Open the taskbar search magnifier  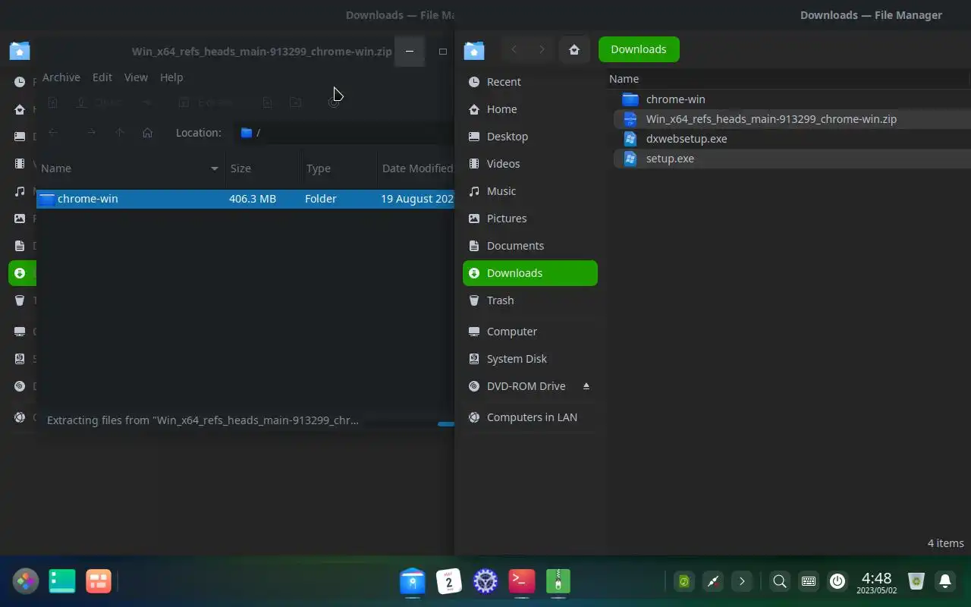pyautogui.click(x=779, y=582)
